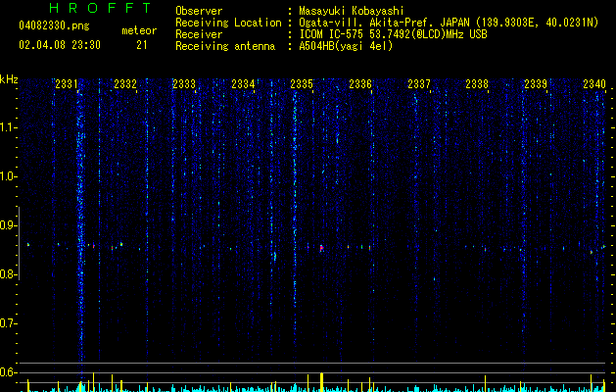Click the meteor count value 21
616x392 pixels.
[142, 45]
